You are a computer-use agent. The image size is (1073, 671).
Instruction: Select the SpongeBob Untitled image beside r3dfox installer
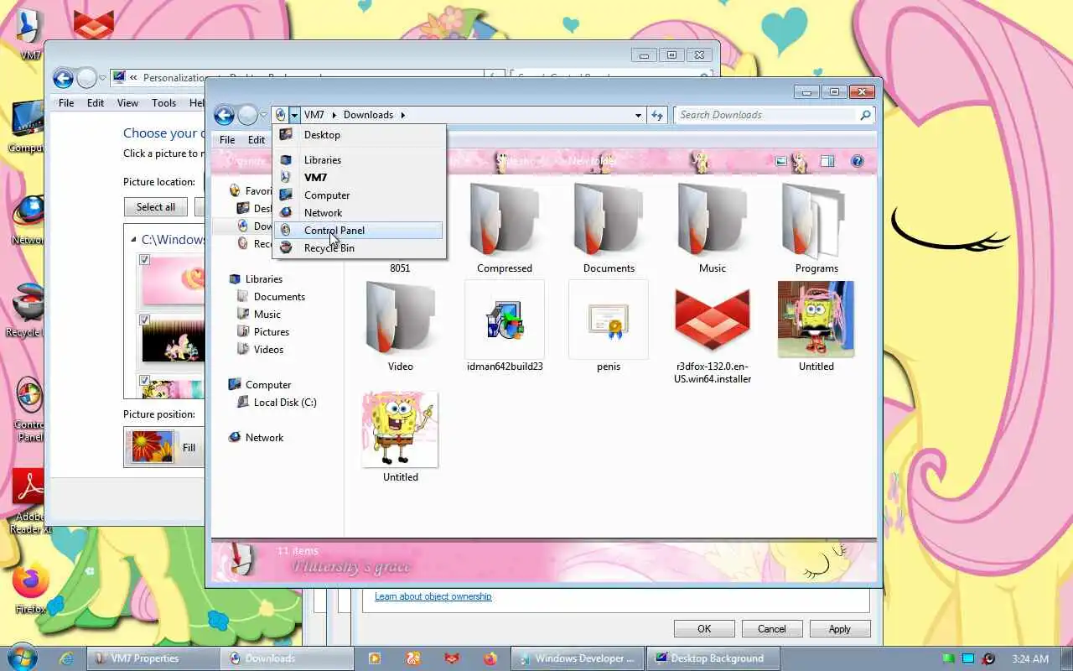(816, 319)
